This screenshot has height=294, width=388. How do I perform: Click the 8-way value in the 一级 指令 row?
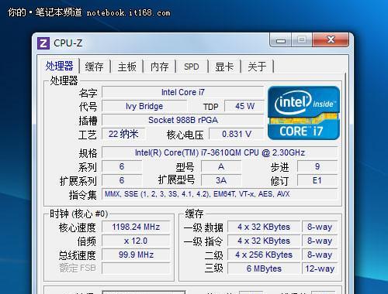pos(320,241)
